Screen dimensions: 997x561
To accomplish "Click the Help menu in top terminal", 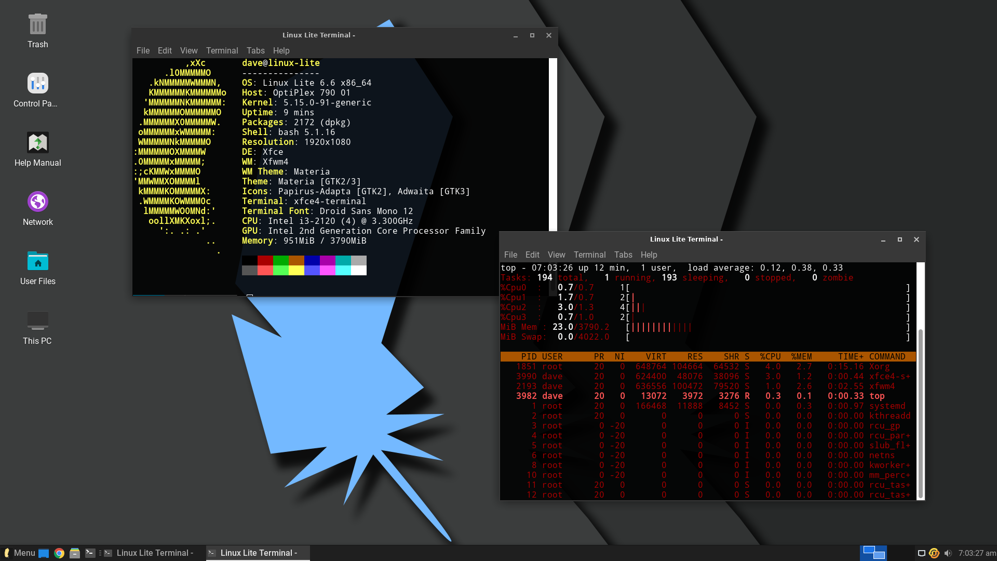I will 281,50.
